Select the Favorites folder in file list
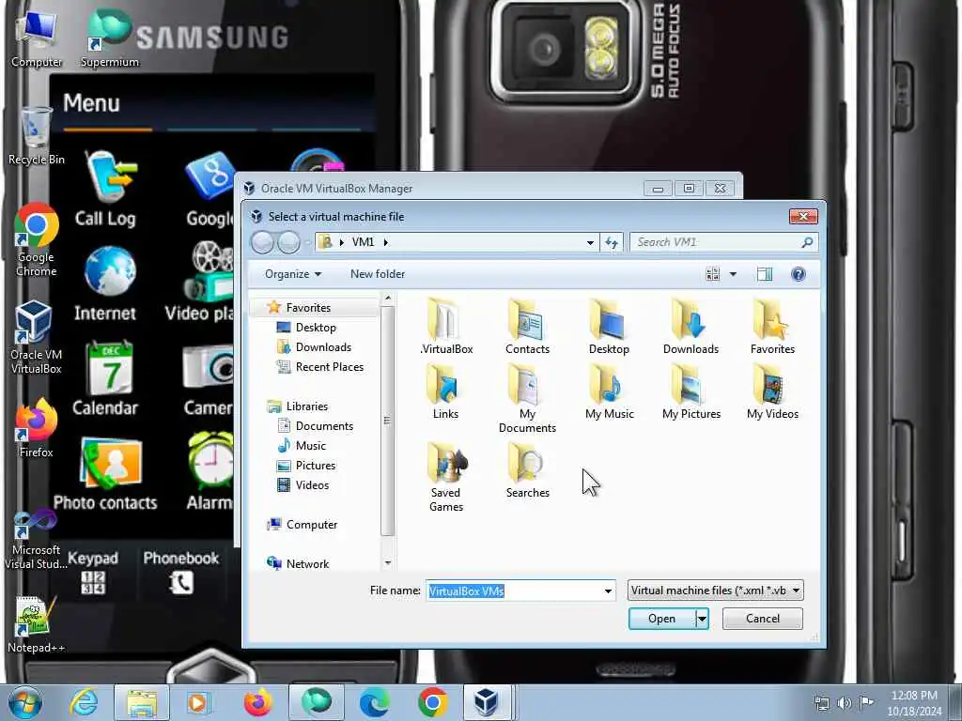The width and height of the screenshot is (962, 721). pos(772,327)
